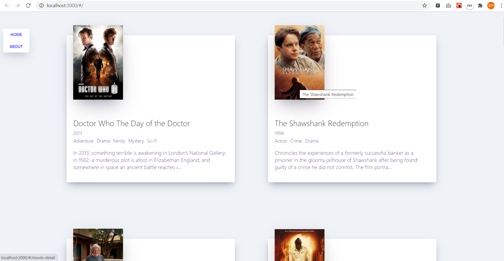Select the Action genre tag

[x=281, y=141]
